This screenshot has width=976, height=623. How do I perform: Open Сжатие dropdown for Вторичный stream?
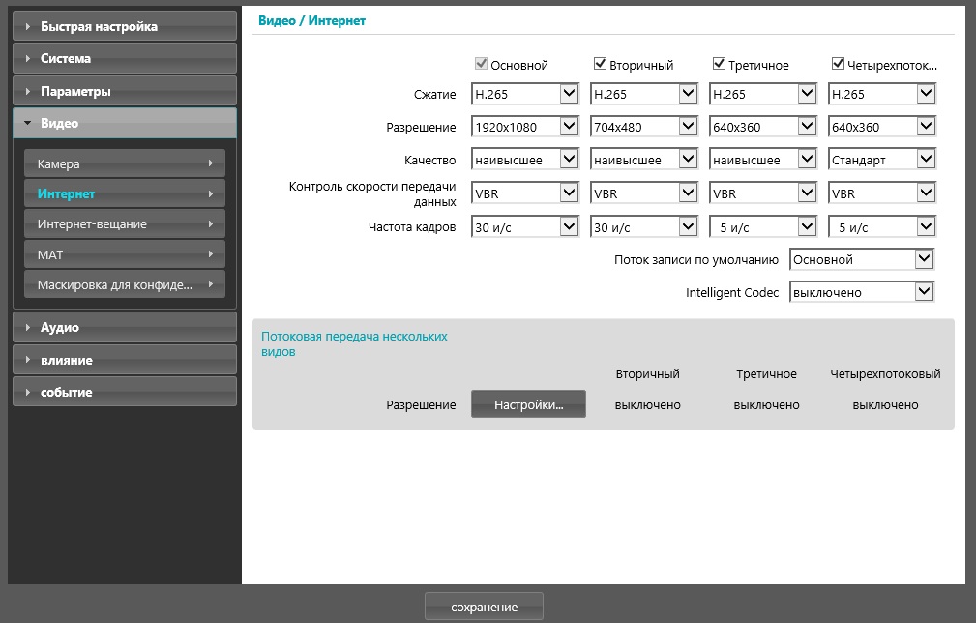tap(644, 94)
